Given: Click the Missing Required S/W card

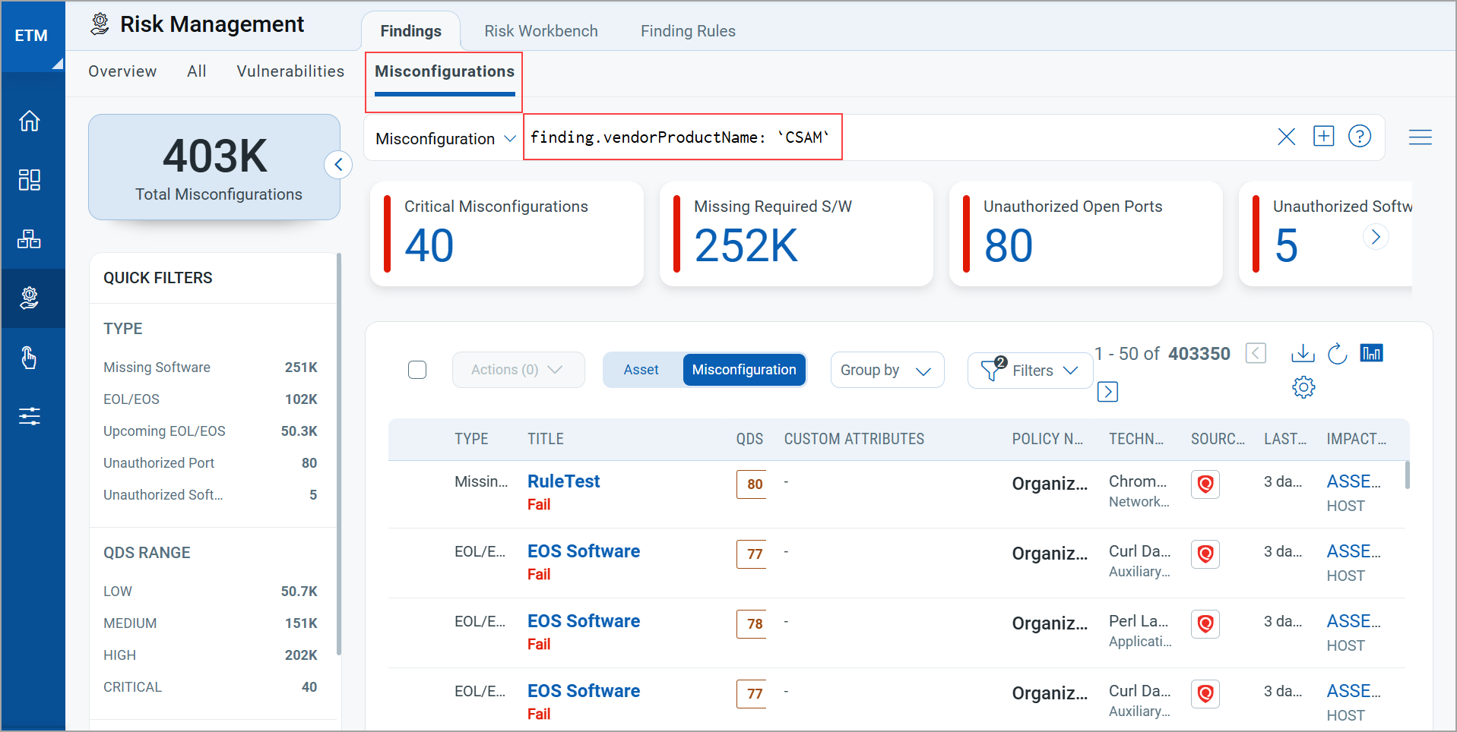Looking at the screenshot, I should (797, 234).
